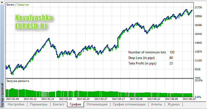The image size is (207, 109).
Task: Select the График tab
Action: tap(75, 104)
